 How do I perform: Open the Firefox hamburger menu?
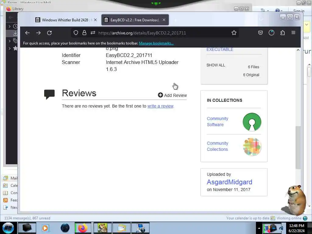coord(293,33)
